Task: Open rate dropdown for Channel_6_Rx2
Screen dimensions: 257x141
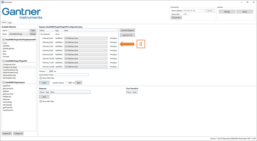Action: point(86,42)
